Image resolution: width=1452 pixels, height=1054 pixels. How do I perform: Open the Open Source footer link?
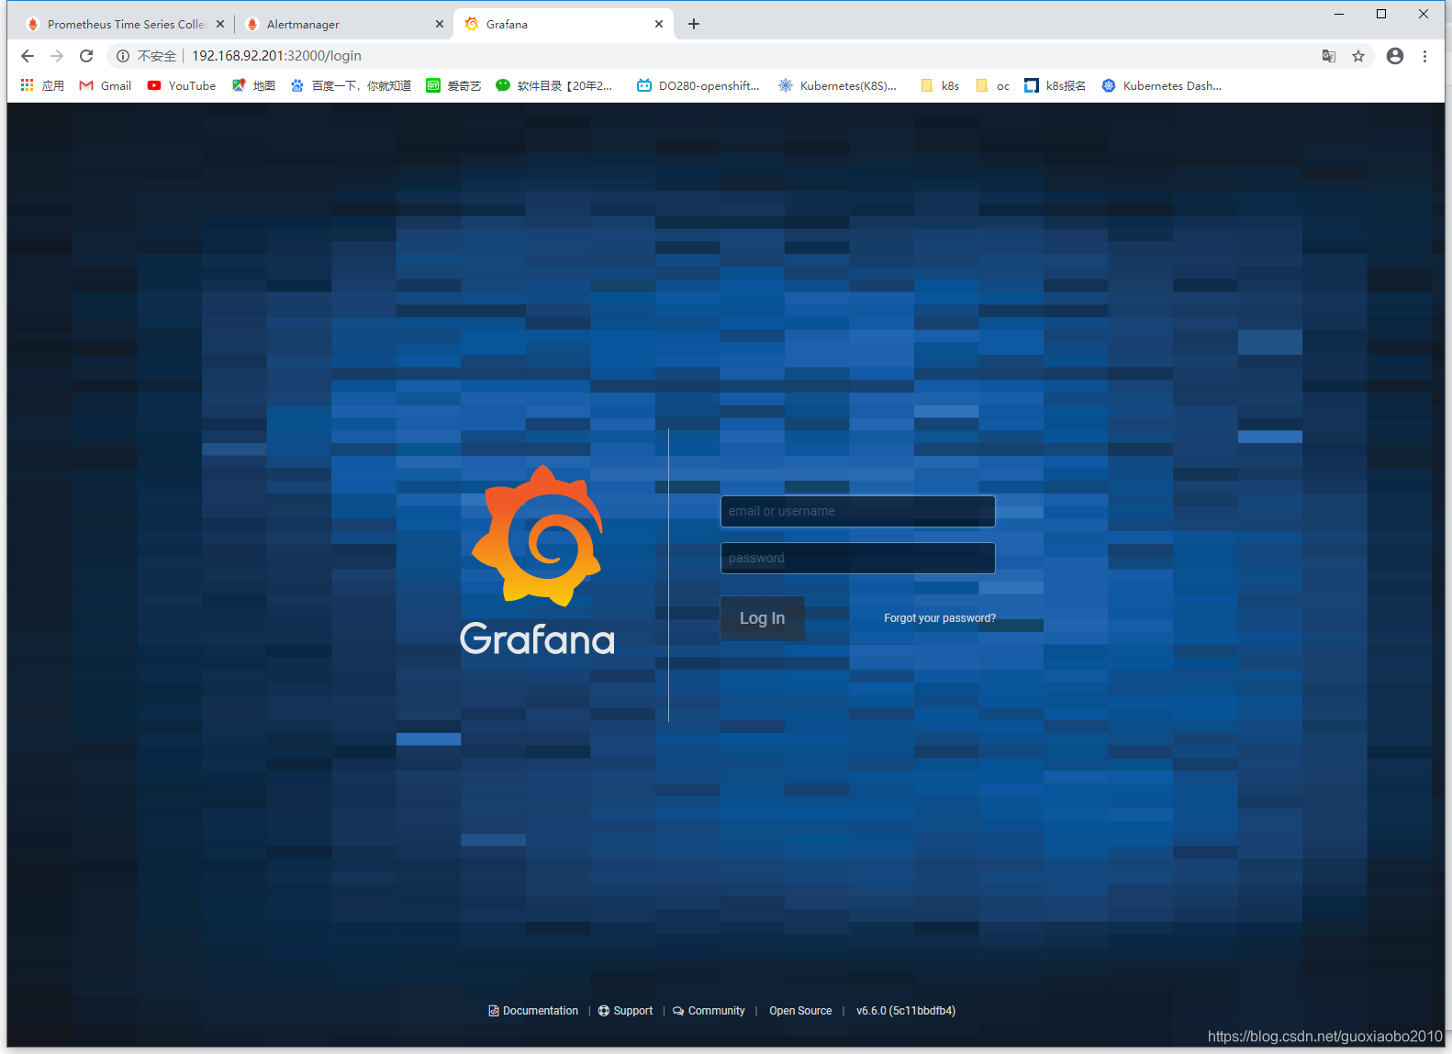[800, 1011]
